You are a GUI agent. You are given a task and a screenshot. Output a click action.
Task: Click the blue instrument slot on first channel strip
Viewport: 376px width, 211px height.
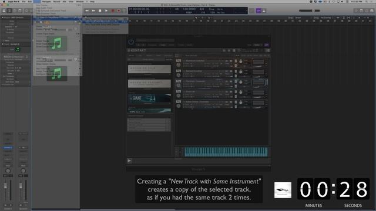click(x=8, y=148)
